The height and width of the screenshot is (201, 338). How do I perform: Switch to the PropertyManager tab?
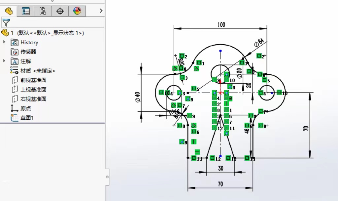[x=26, y=11]
